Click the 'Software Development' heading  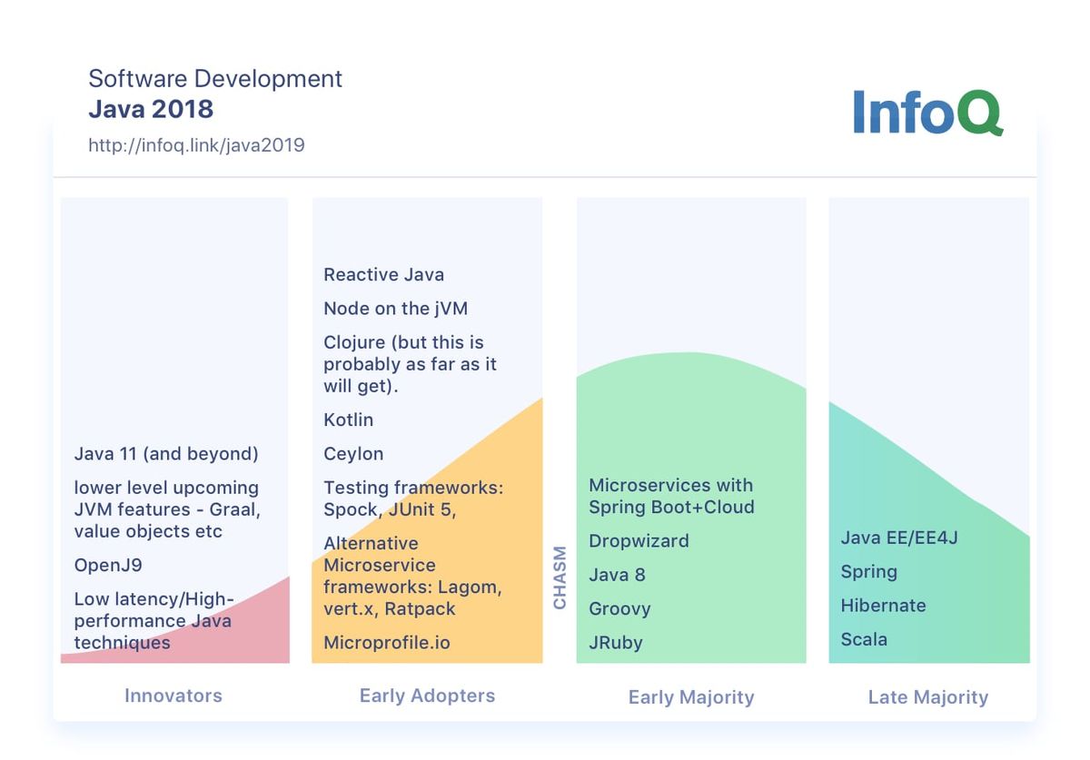click(215, 78)
